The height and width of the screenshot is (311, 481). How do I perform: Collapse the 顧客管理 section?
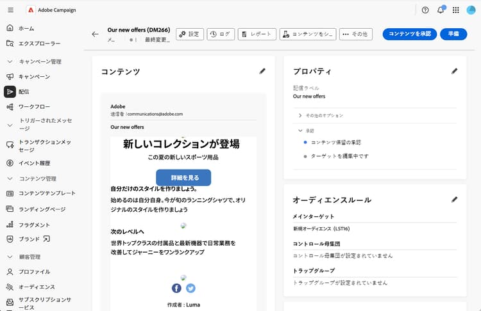(10, 257)
